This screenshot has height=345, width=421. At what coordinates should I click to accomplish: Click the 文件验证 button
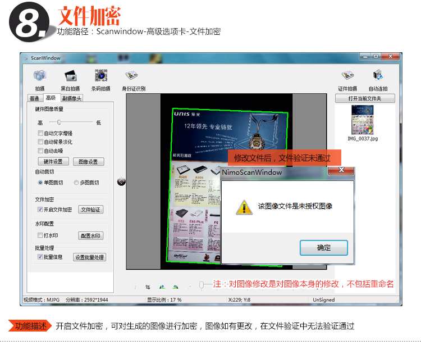tap(90, 210)
